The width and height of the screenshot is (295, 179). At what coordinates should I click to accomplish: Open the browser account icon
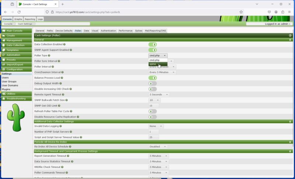[x=276, y=12]
